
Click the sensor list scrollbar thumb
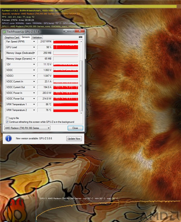coord(81,86)
